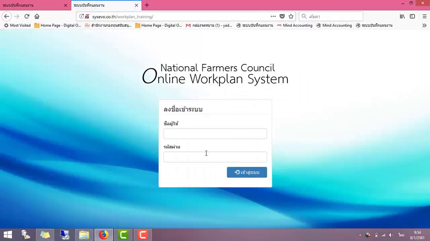Switch input language from ไทย indicator

pyautogui.click(x=401, y=235)
